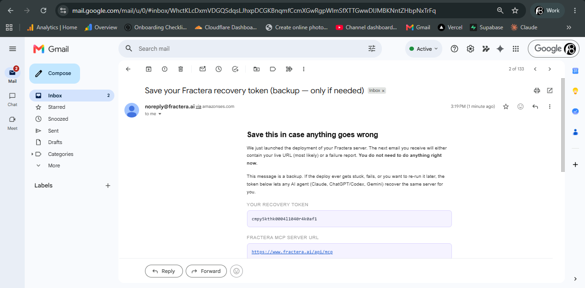Open Snoozed folder

coord(72,119)
